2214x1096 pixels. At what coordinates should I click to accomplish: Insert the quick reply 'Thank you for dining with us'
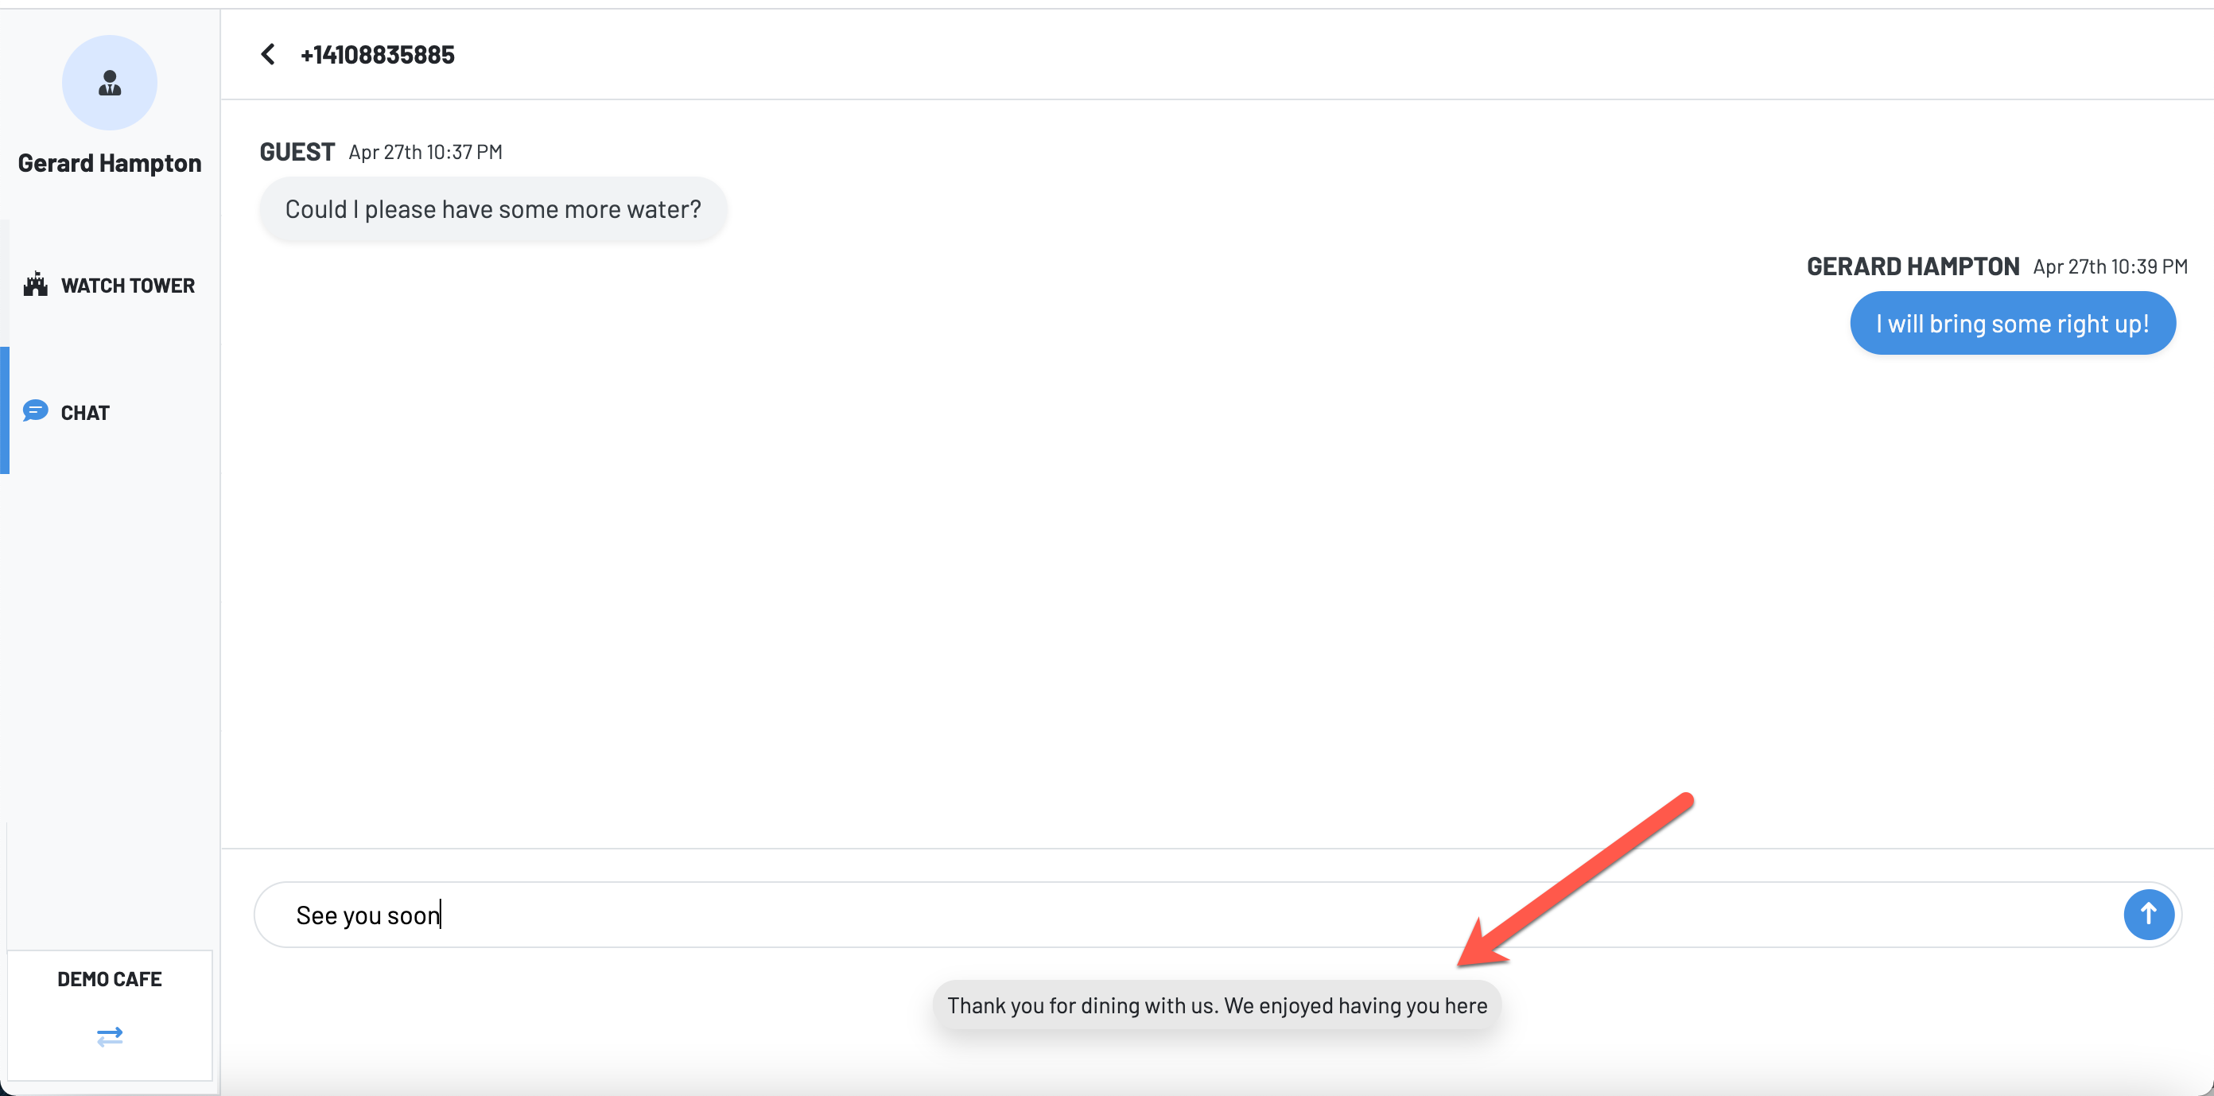click(x=1217, y=1005)
